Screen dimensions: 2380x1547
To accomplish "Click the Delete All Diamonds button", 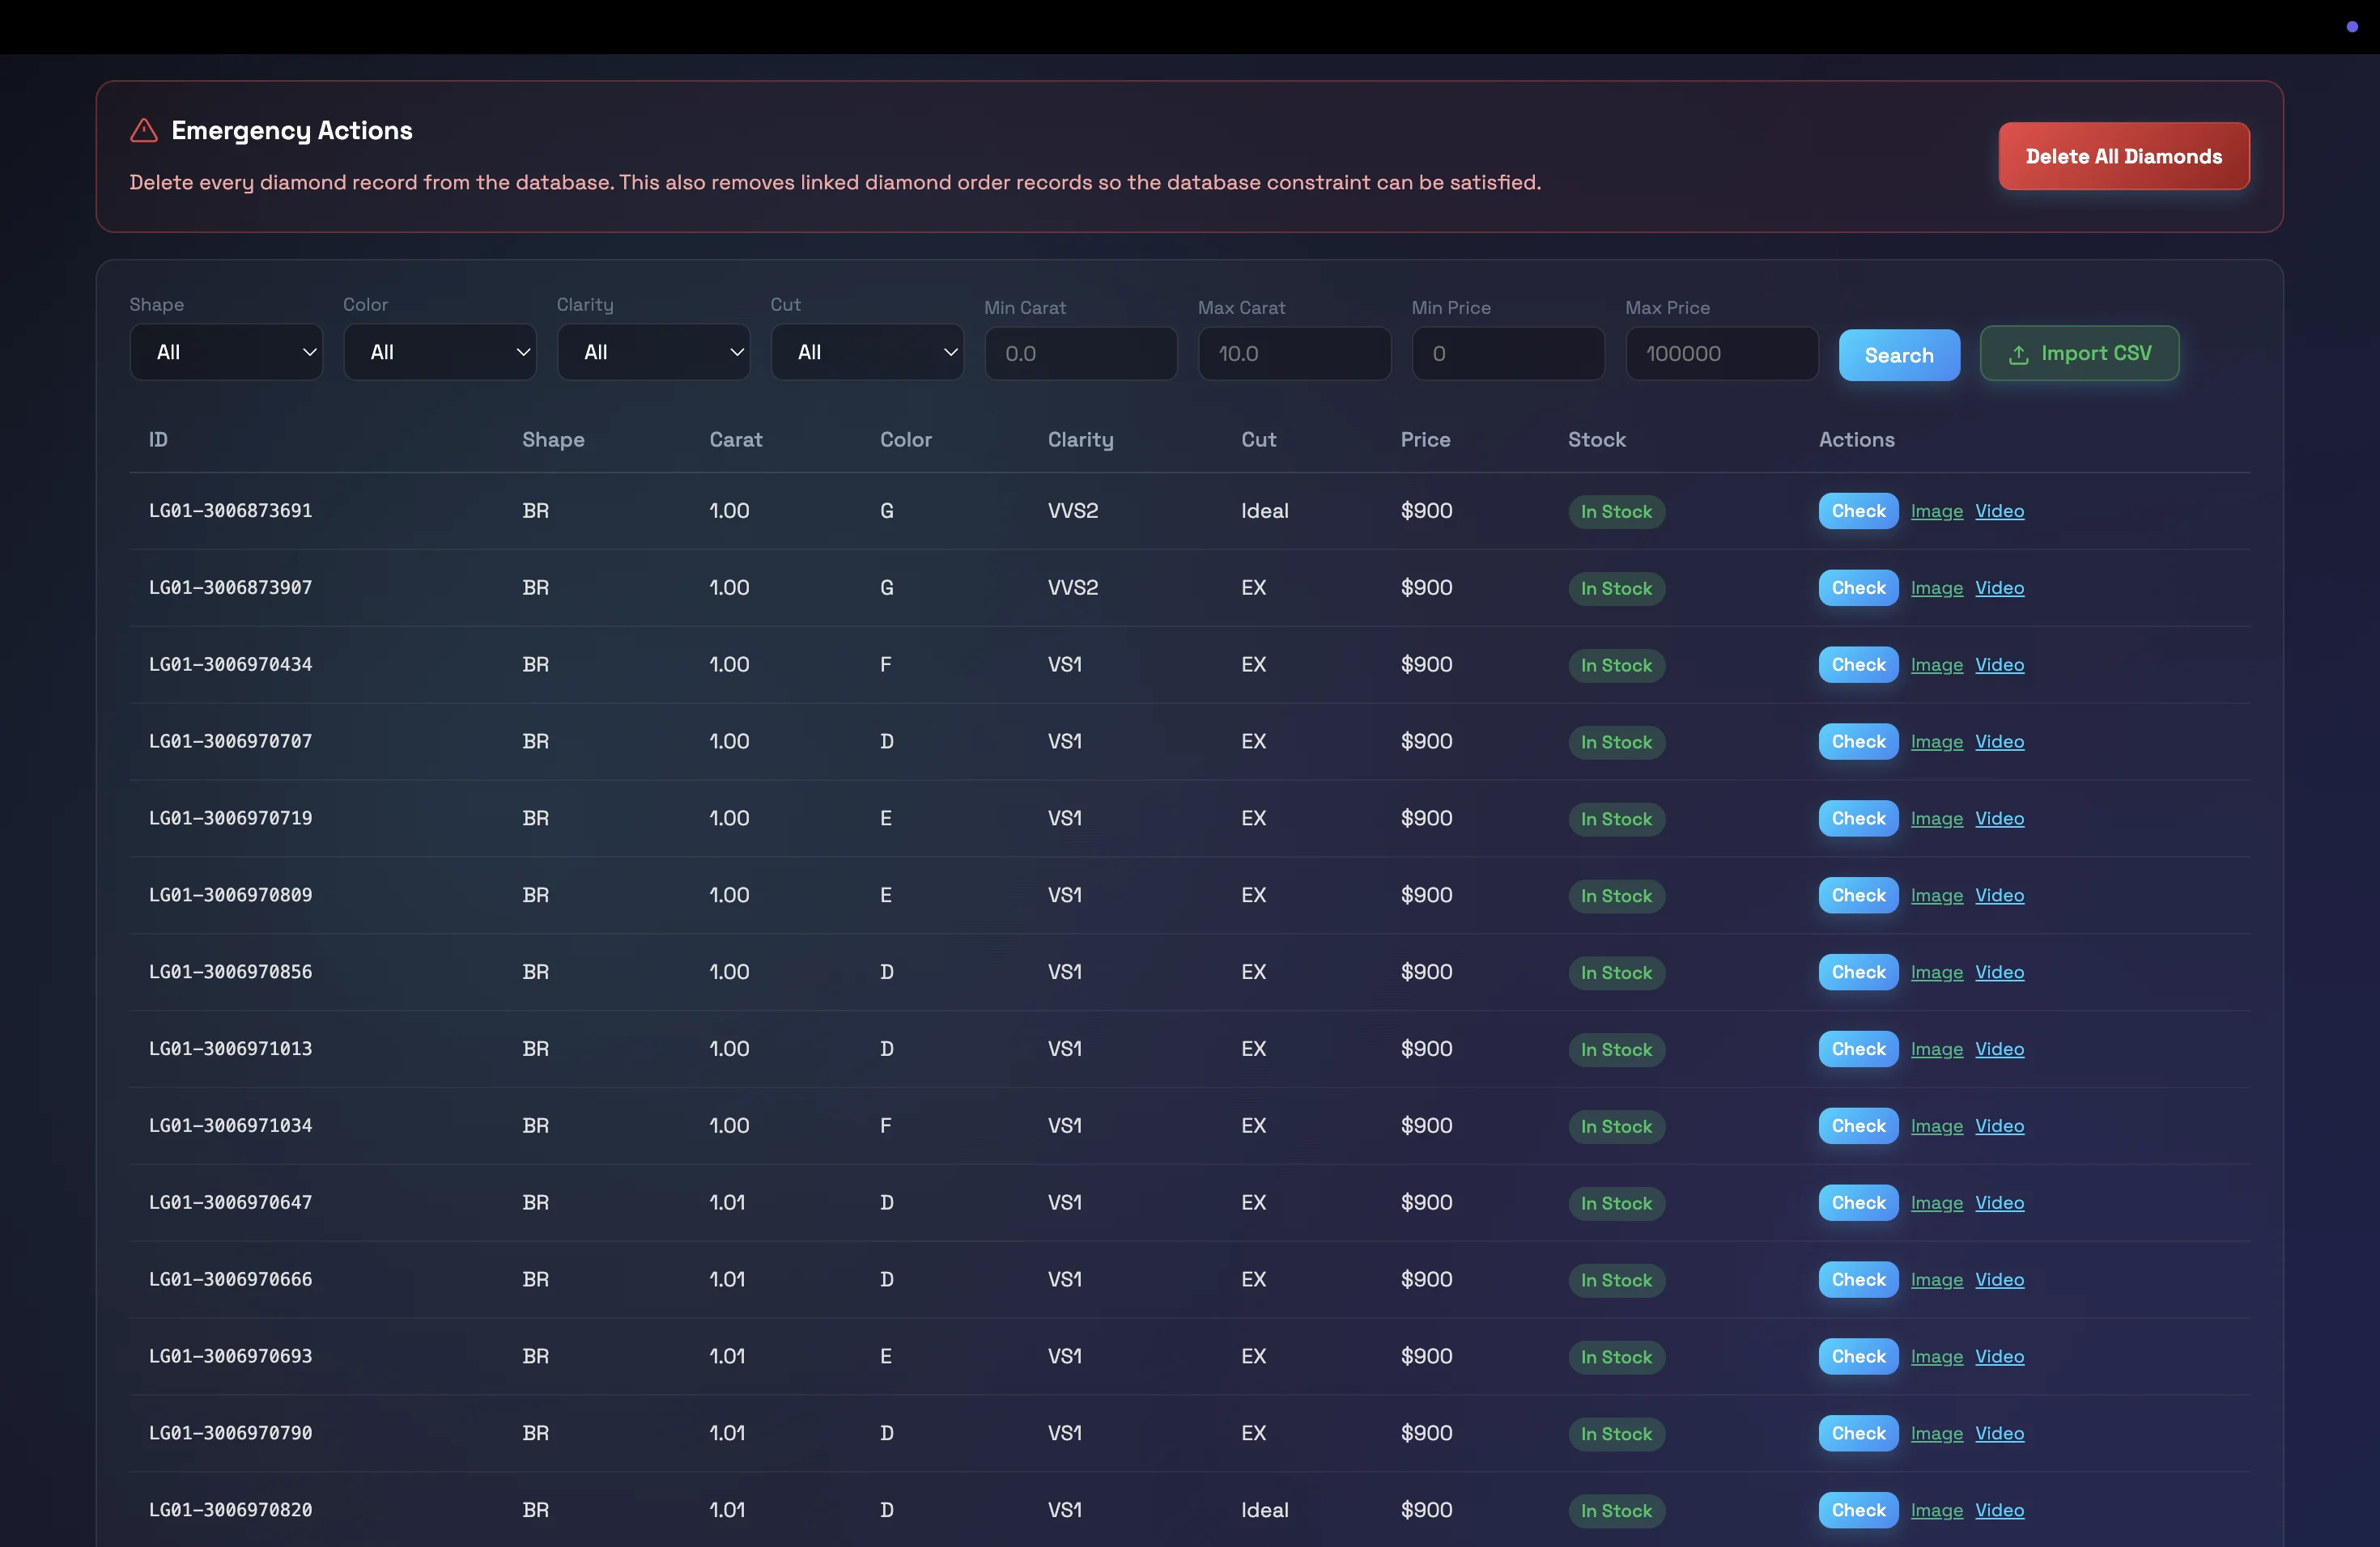I will tap(2123, 156).
